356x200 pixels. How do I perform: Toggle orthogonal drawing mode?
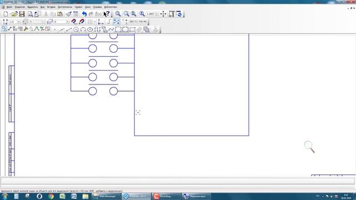pyautogui.click(x=109, y=22)
